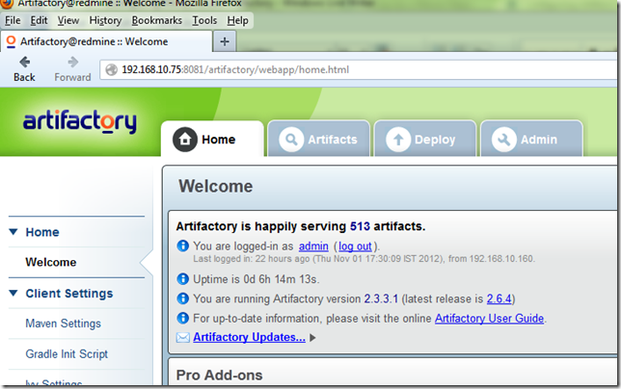Open the History menu
Image resolution: width=621 pixels, height=389 pixels.
click(x=105, y=20)
